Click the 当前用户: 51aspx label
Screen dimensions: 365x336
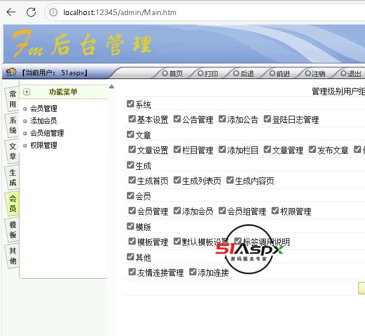pyautogui.click(x=55, y=73)
